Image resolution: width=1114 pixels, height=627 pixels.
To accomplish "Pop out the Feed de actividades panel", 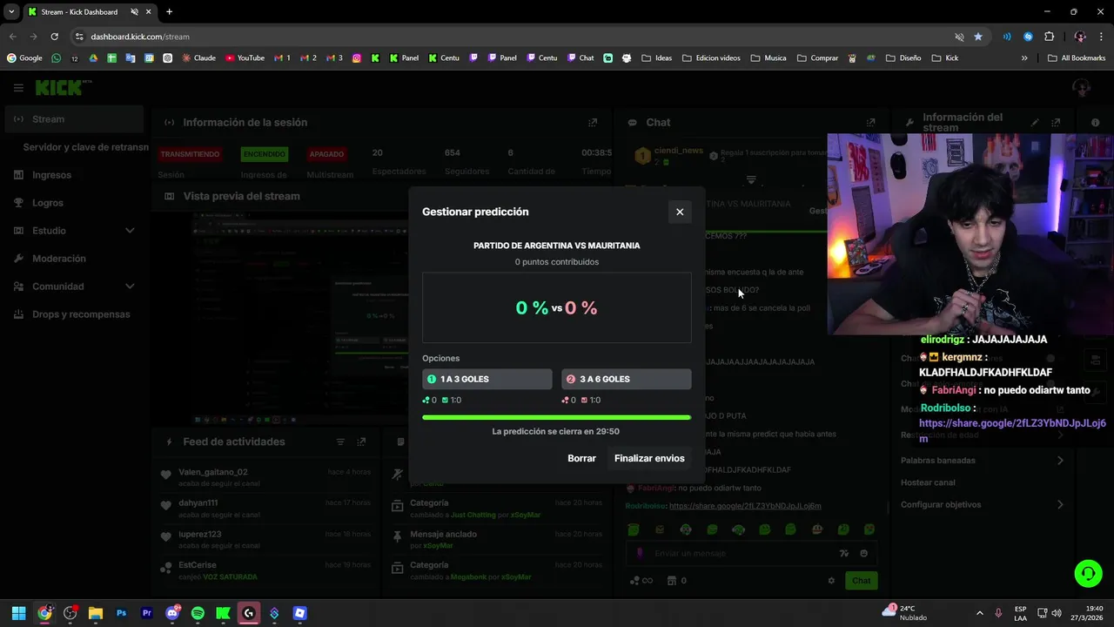I will [361, 442].
